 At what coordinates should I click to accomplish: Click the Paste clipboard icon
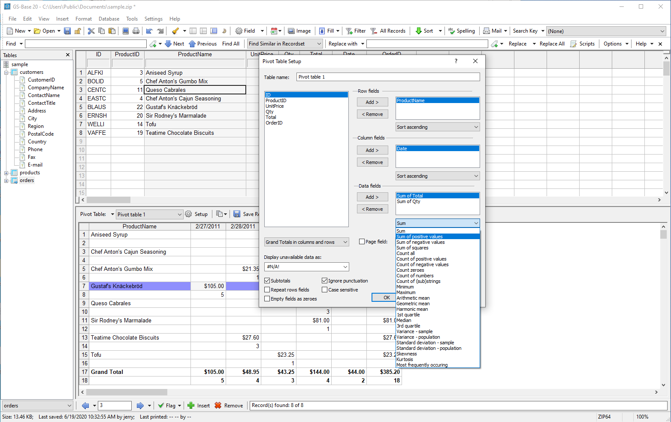(x=112, y=31)
